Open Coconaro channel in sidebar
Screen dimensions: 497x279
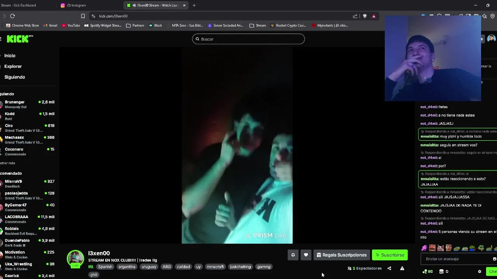28,152
